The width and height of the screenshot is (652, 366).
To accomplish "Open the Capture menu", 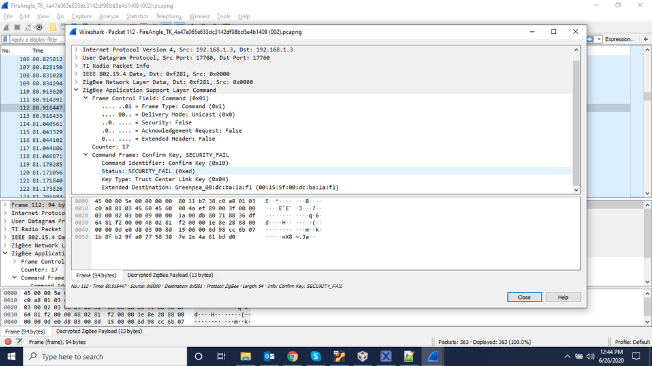I will (x=82, y=16).
